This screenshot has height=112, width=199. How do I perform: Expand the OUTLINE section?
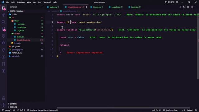[x=13, y=104]
